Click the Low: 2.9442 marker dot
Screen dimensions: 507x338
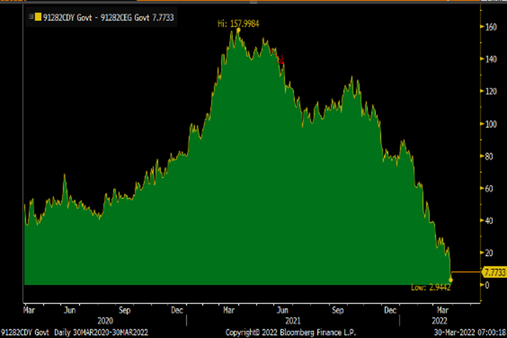click(451, 280)
